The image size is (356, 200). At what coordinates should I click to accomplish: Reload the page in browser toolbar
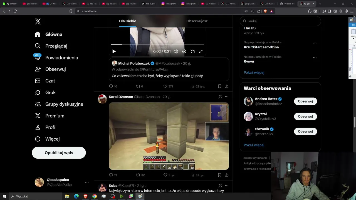click(15, 11)
